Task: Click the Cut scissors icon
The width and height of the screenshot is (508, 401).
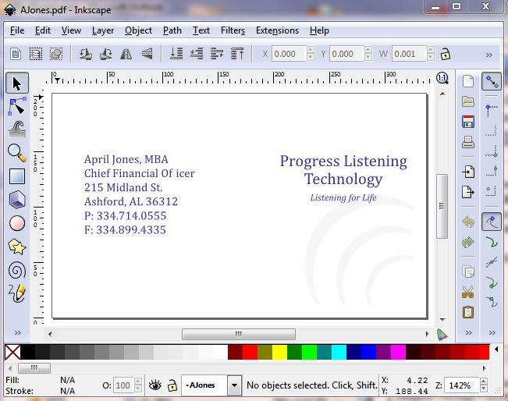Action: (468, 292)
